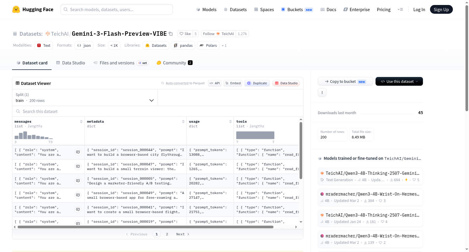Click the messages lengths histogram

point(34,135)
